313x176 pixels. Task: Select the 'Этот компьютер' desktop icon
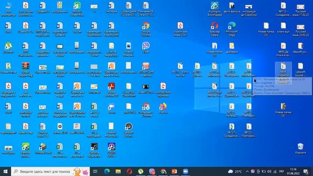[8, 9]
